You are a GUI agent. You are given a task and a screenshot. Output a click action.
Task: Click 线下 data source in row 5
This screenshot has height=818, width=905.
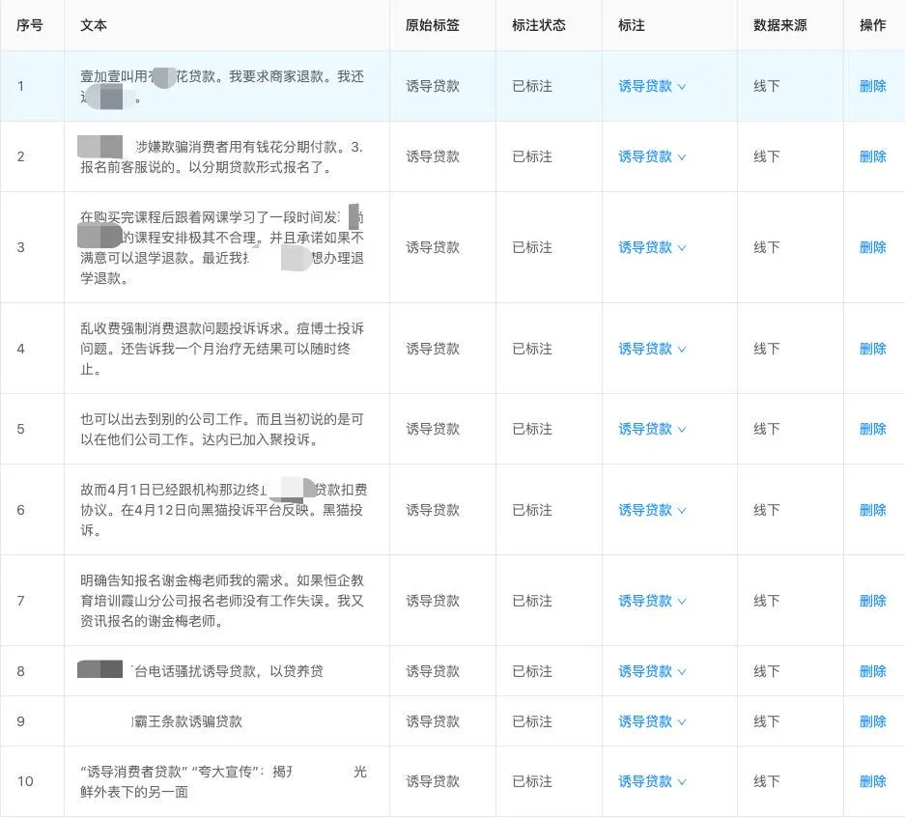767,429
